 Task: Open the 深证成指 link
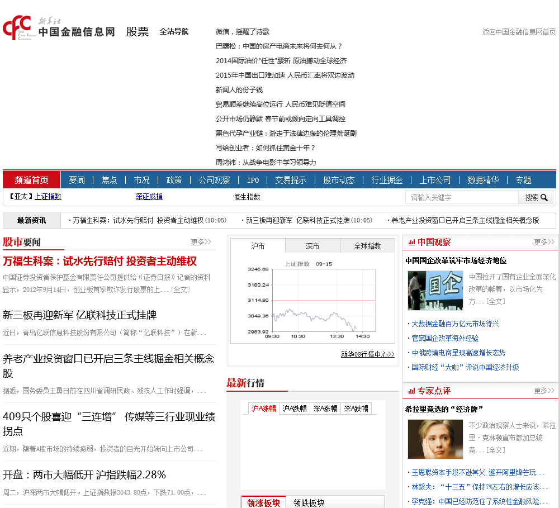pyautogui.click(x=149, y=196)
